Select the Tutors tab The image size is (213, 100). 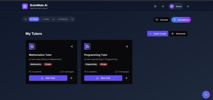coord(34,19)
